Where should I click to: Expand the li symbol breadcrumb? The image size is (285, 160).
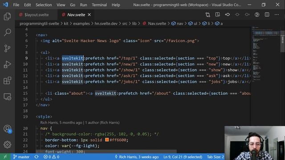pos(206,24)
